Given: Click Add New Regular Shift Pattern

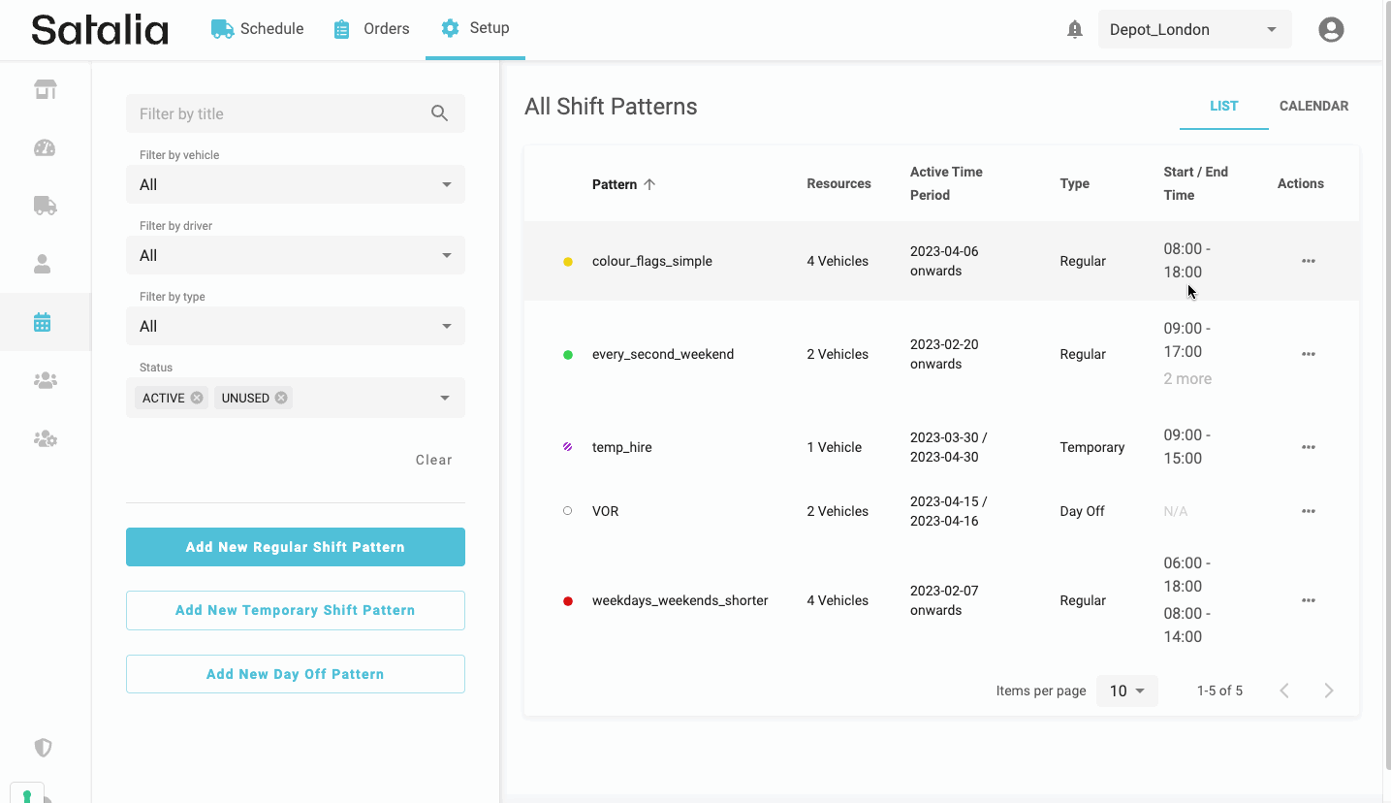Looking at the screenshot, I should coord(295,547).
